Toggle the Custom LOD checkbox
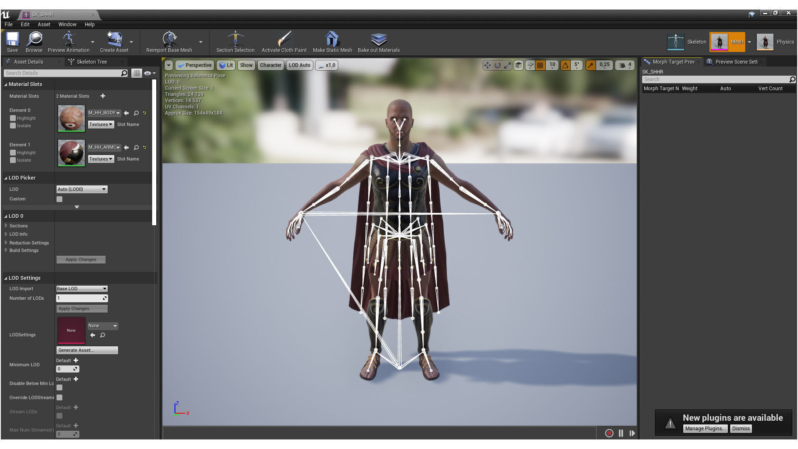798x449 pixels. [59, 199]
